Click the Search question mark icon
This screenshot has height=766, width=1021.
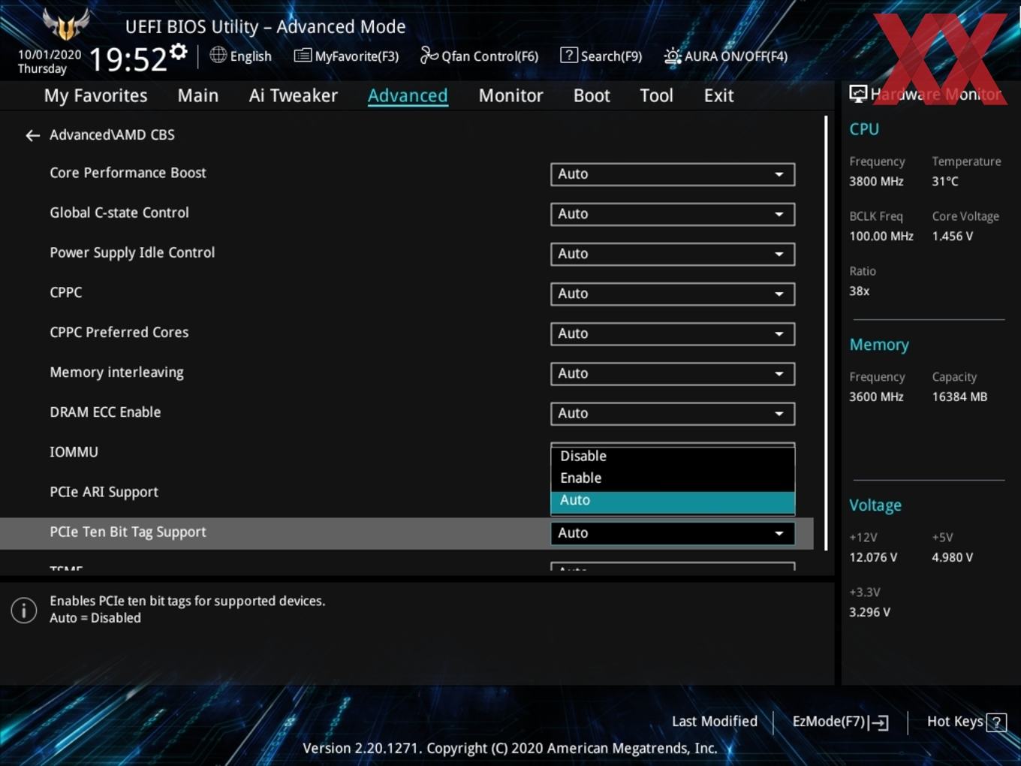(x=569, y=55)
